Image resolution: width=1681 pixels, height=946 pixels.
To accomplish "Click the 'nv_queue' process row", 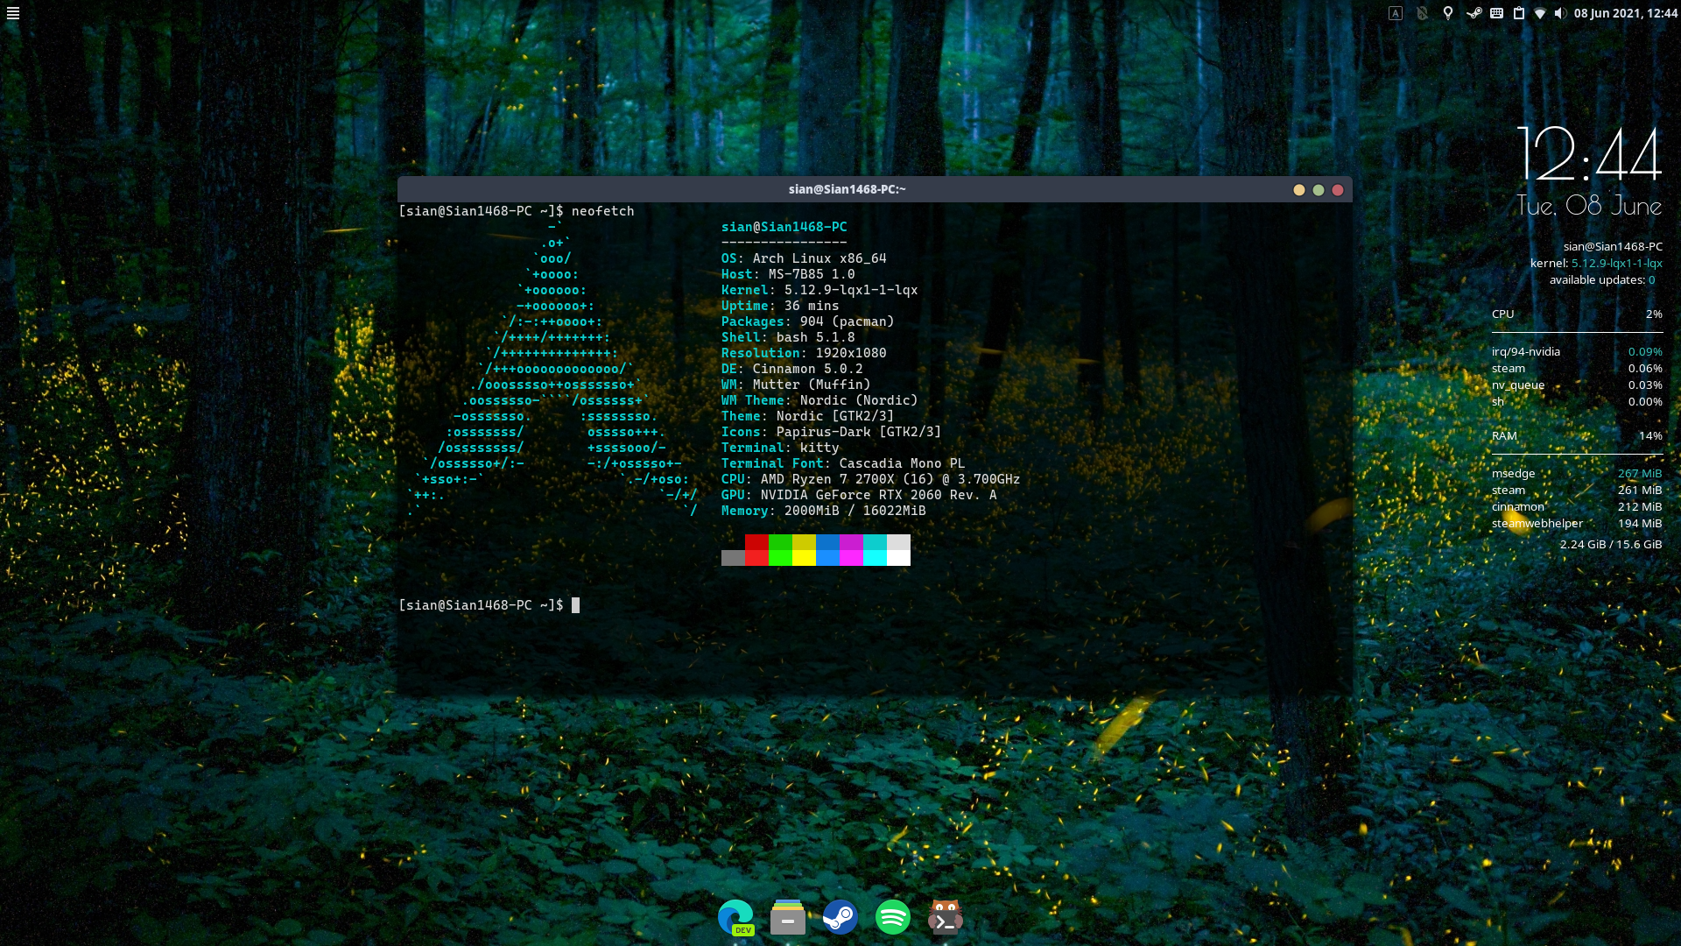I will (x=1577, y=385).
